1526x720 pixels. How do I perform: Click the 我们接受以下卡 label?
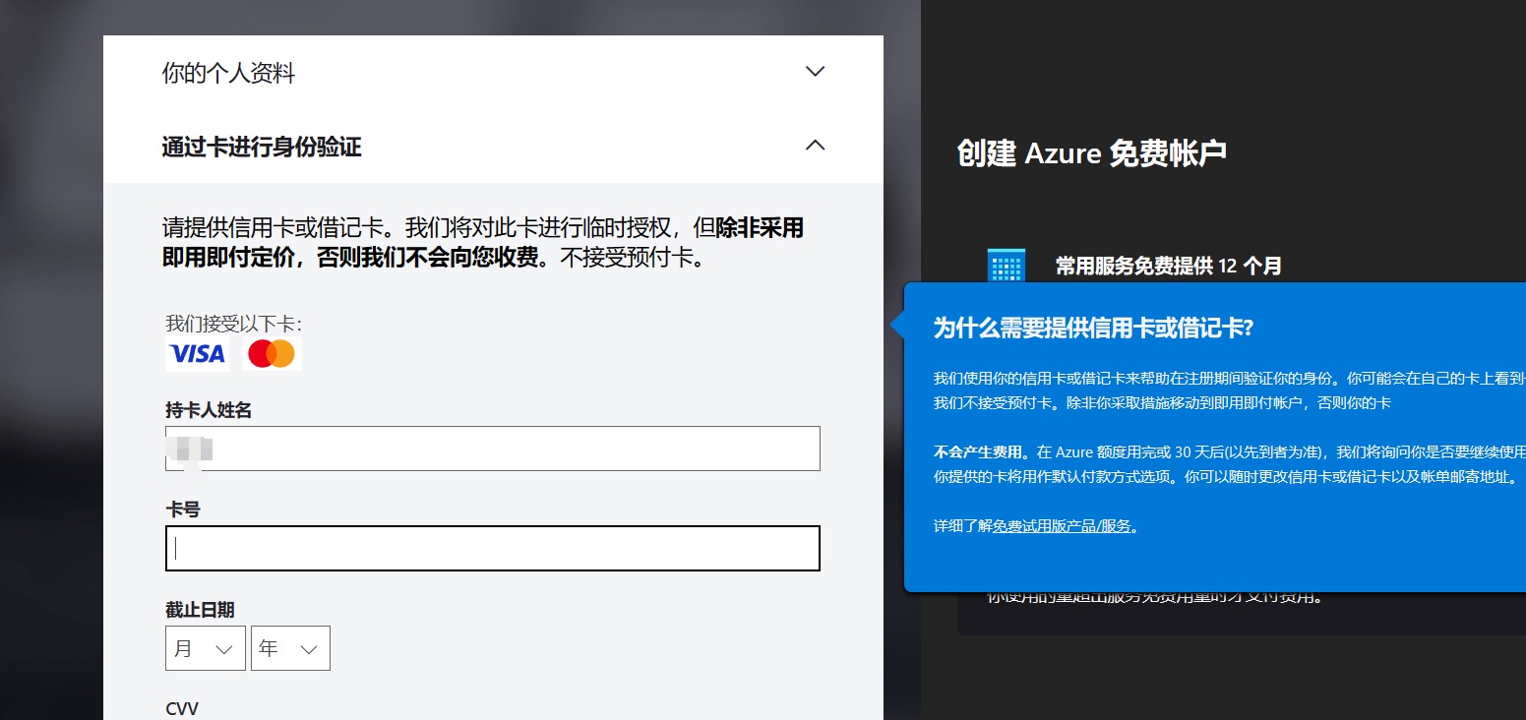pos(233,324)
